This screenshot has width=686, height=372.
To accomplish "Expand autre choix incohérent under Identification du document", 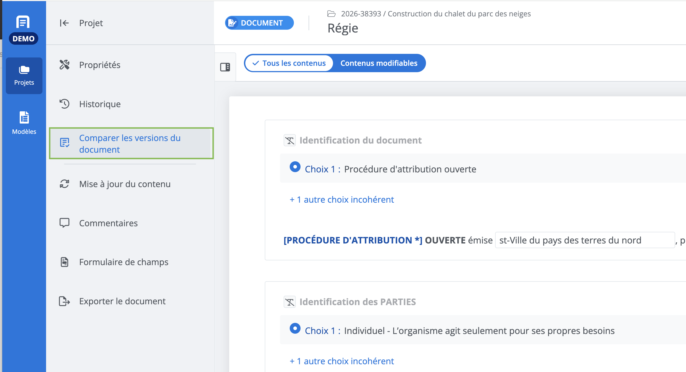I will tap(342, 199).
